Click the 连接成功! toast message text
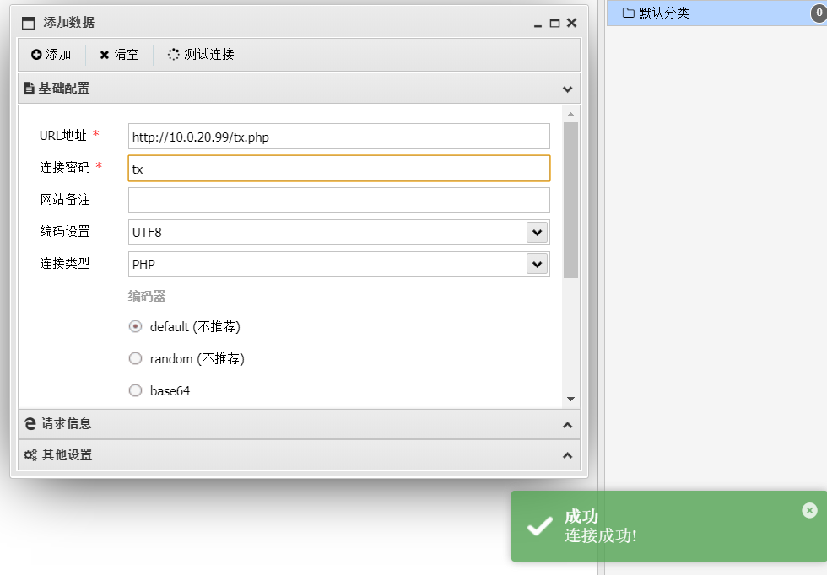The image size is (827, 575). point(601,536)
